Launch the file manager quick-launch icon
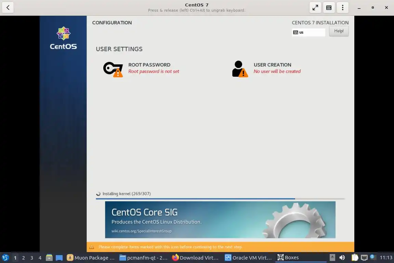 [x=49, y=258]
